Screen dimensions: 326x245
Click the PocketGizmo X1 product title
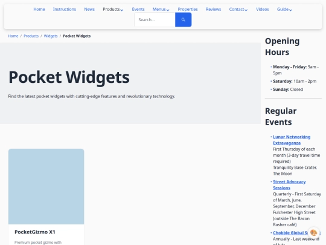tap(35, 232)
